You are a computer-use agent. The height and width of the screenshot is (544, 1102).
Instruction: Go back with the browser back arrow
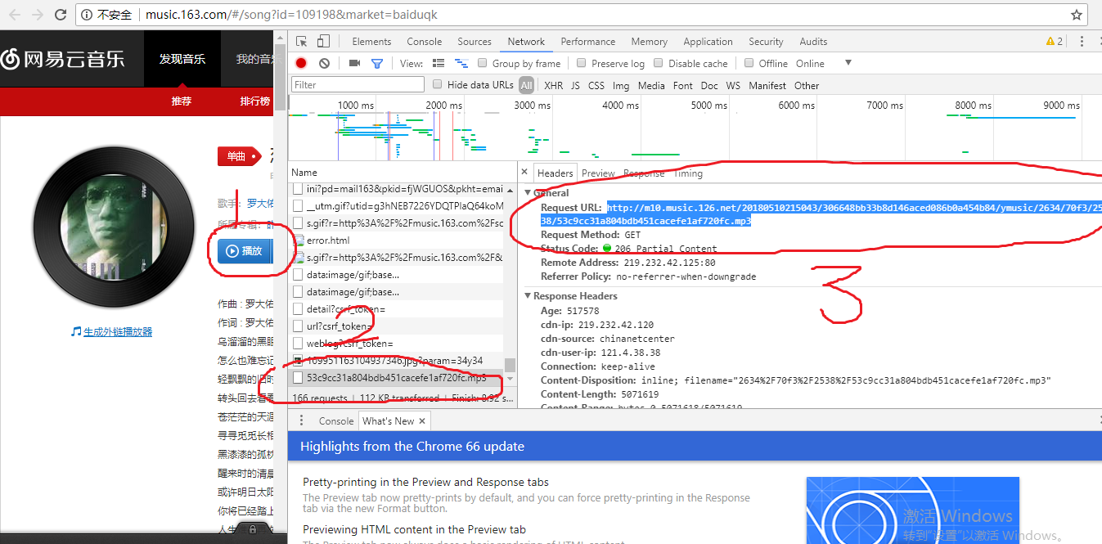coord(15,15)
